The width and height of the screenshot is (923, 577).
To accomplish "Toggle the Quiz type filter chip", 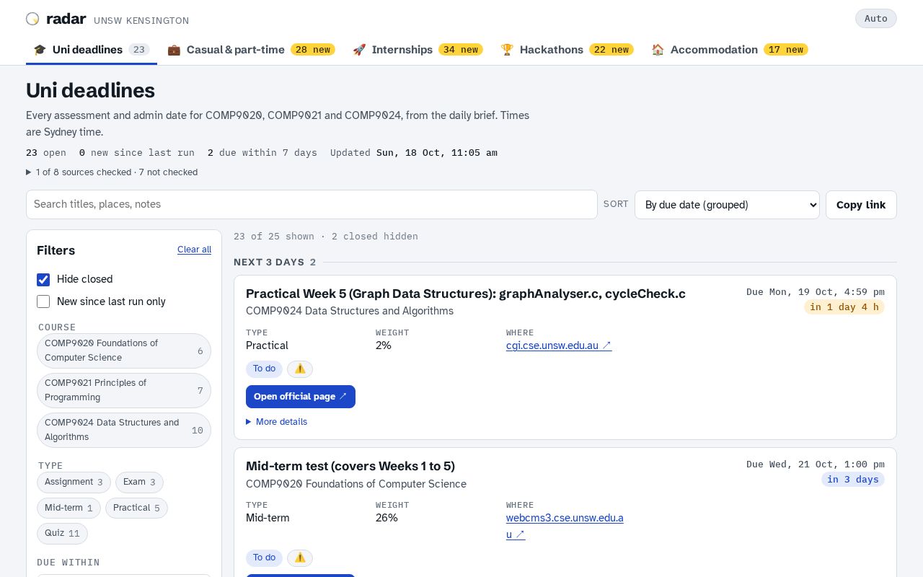I will pos(62,534).
